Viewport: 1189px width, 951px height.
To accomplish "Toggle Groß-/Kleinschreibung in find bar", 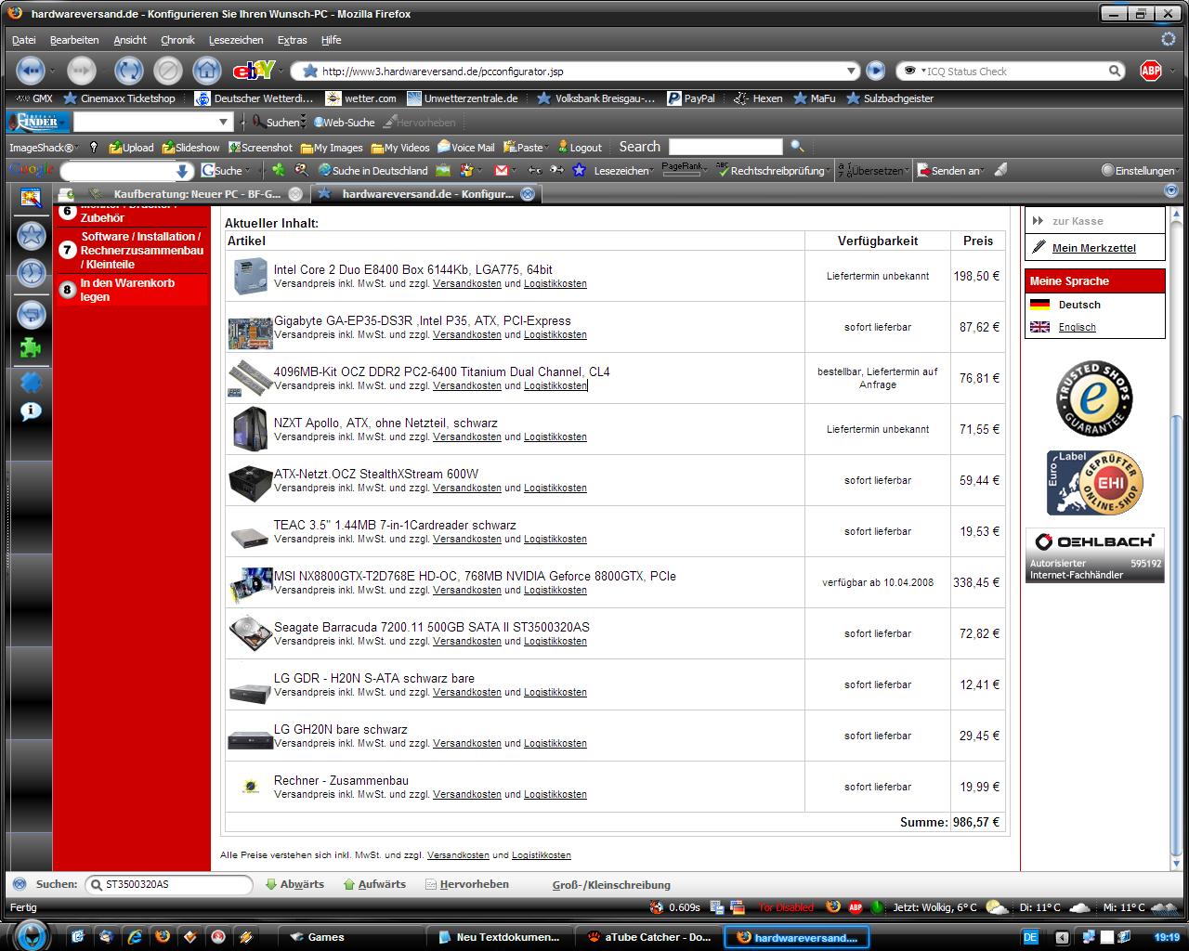I will click(611, 885).
